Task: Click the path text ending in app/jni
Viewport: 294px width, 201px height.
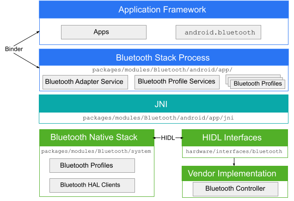Action: [158, 118]
